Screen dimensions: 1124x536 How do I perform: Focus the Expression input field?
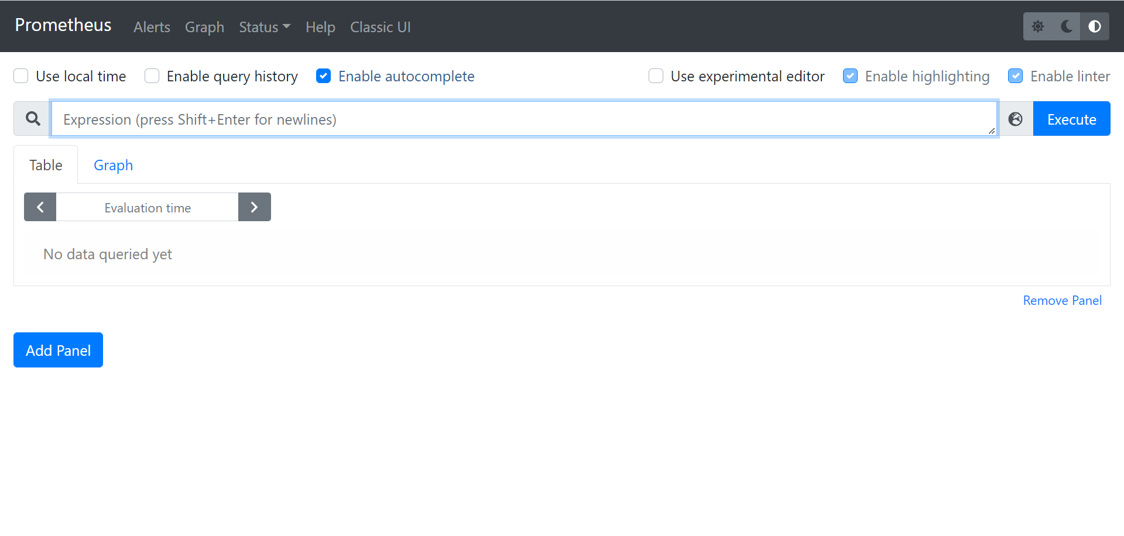click(524, 119)
